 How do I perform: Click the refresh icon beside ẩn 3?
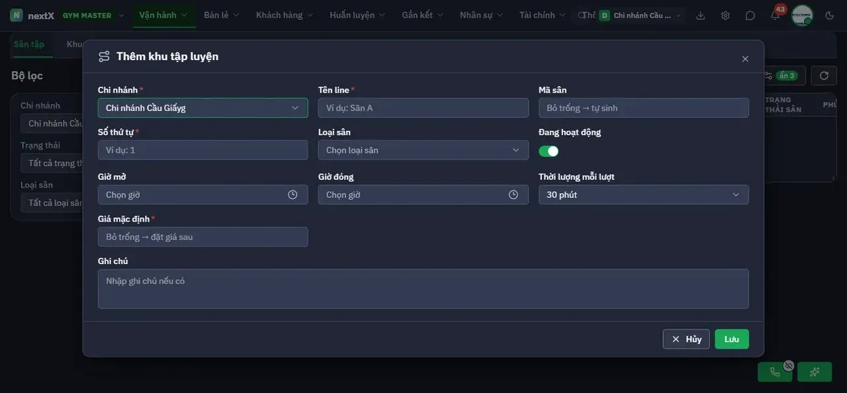pyautogui.click(x=824, y=75)
